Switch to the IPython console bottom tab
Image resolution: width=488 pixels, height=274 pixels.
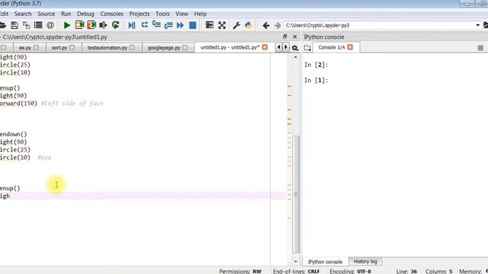(x=326, y=262)
